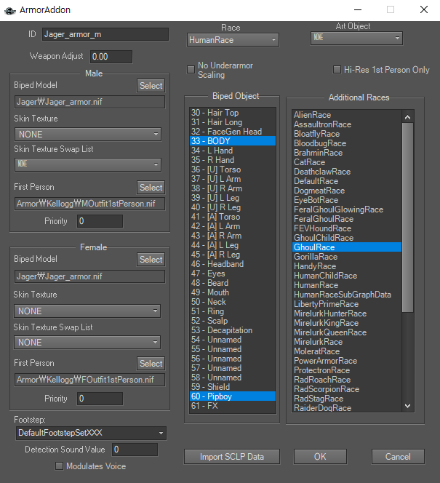Select "34 - L Hand" biped slot
Viewport: 440px width, 483px height.
click(x=233, y=151)
